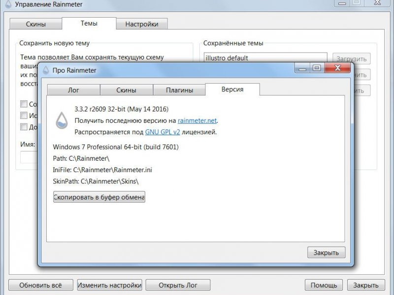Screen dimensions: 394x295
Task: Select the Плагины tab
Action: (x=179, y=90)
